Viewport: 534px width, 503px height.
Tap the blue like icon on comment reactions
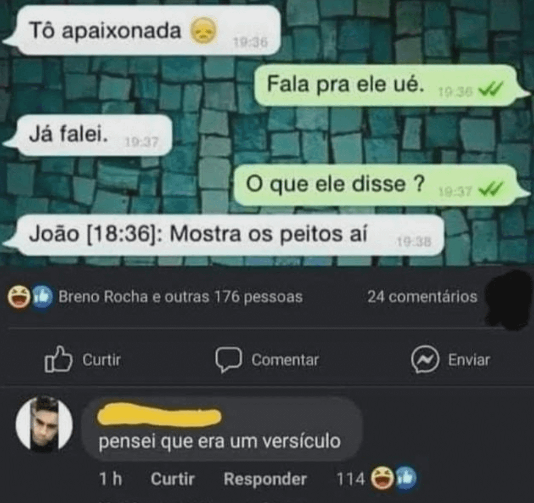point(406,478)
